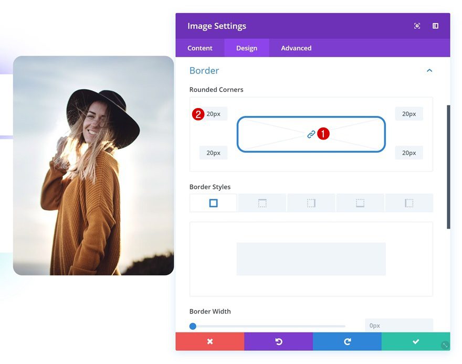Click the undo icon at the bottom
Image resolution: width=462 pixels, height=364 pixels.
(x=278, y=341)
